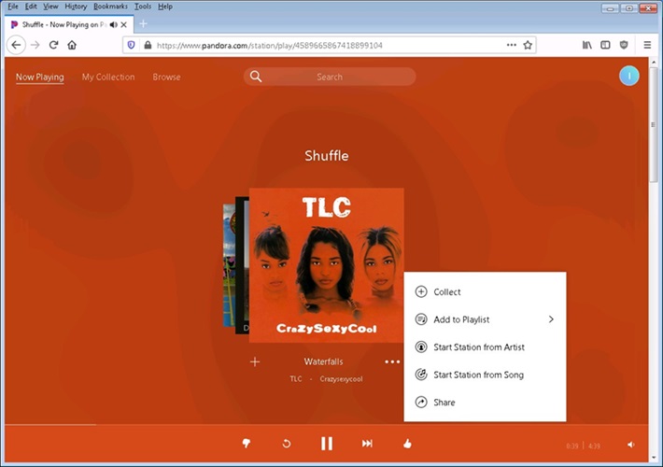663x467 pixels.
Task: Click the TLC artist link
Action: click(x=296, y=378)
